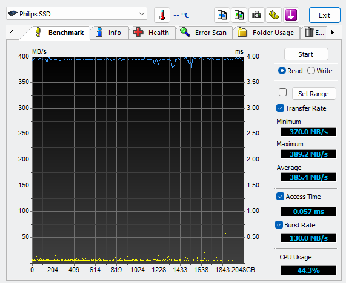Viewport: 346px width, 283px height.
Task: Uncheck the Transfer Rate checkbox
Action: pos(280,108)
